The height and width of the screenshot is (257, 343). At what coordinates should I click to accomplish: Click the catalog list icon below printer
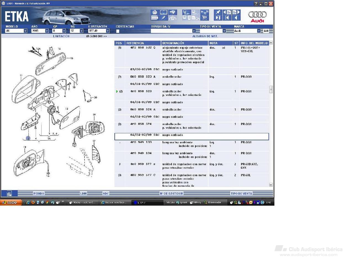point(155,18)
